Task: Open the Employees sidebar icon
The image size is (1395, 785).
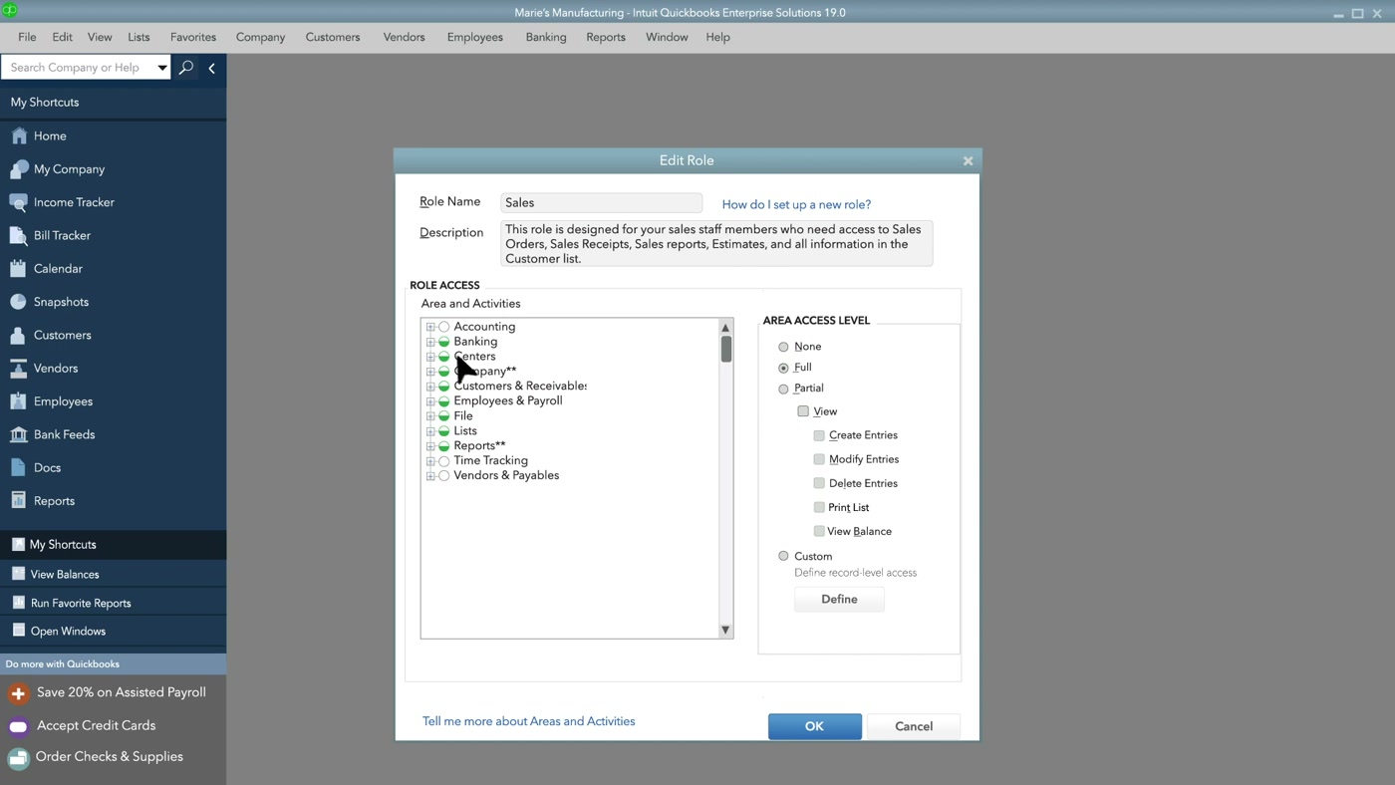Action: [x=19, y=401]
